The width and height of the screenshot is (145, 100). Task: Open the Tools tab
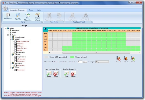31,10
